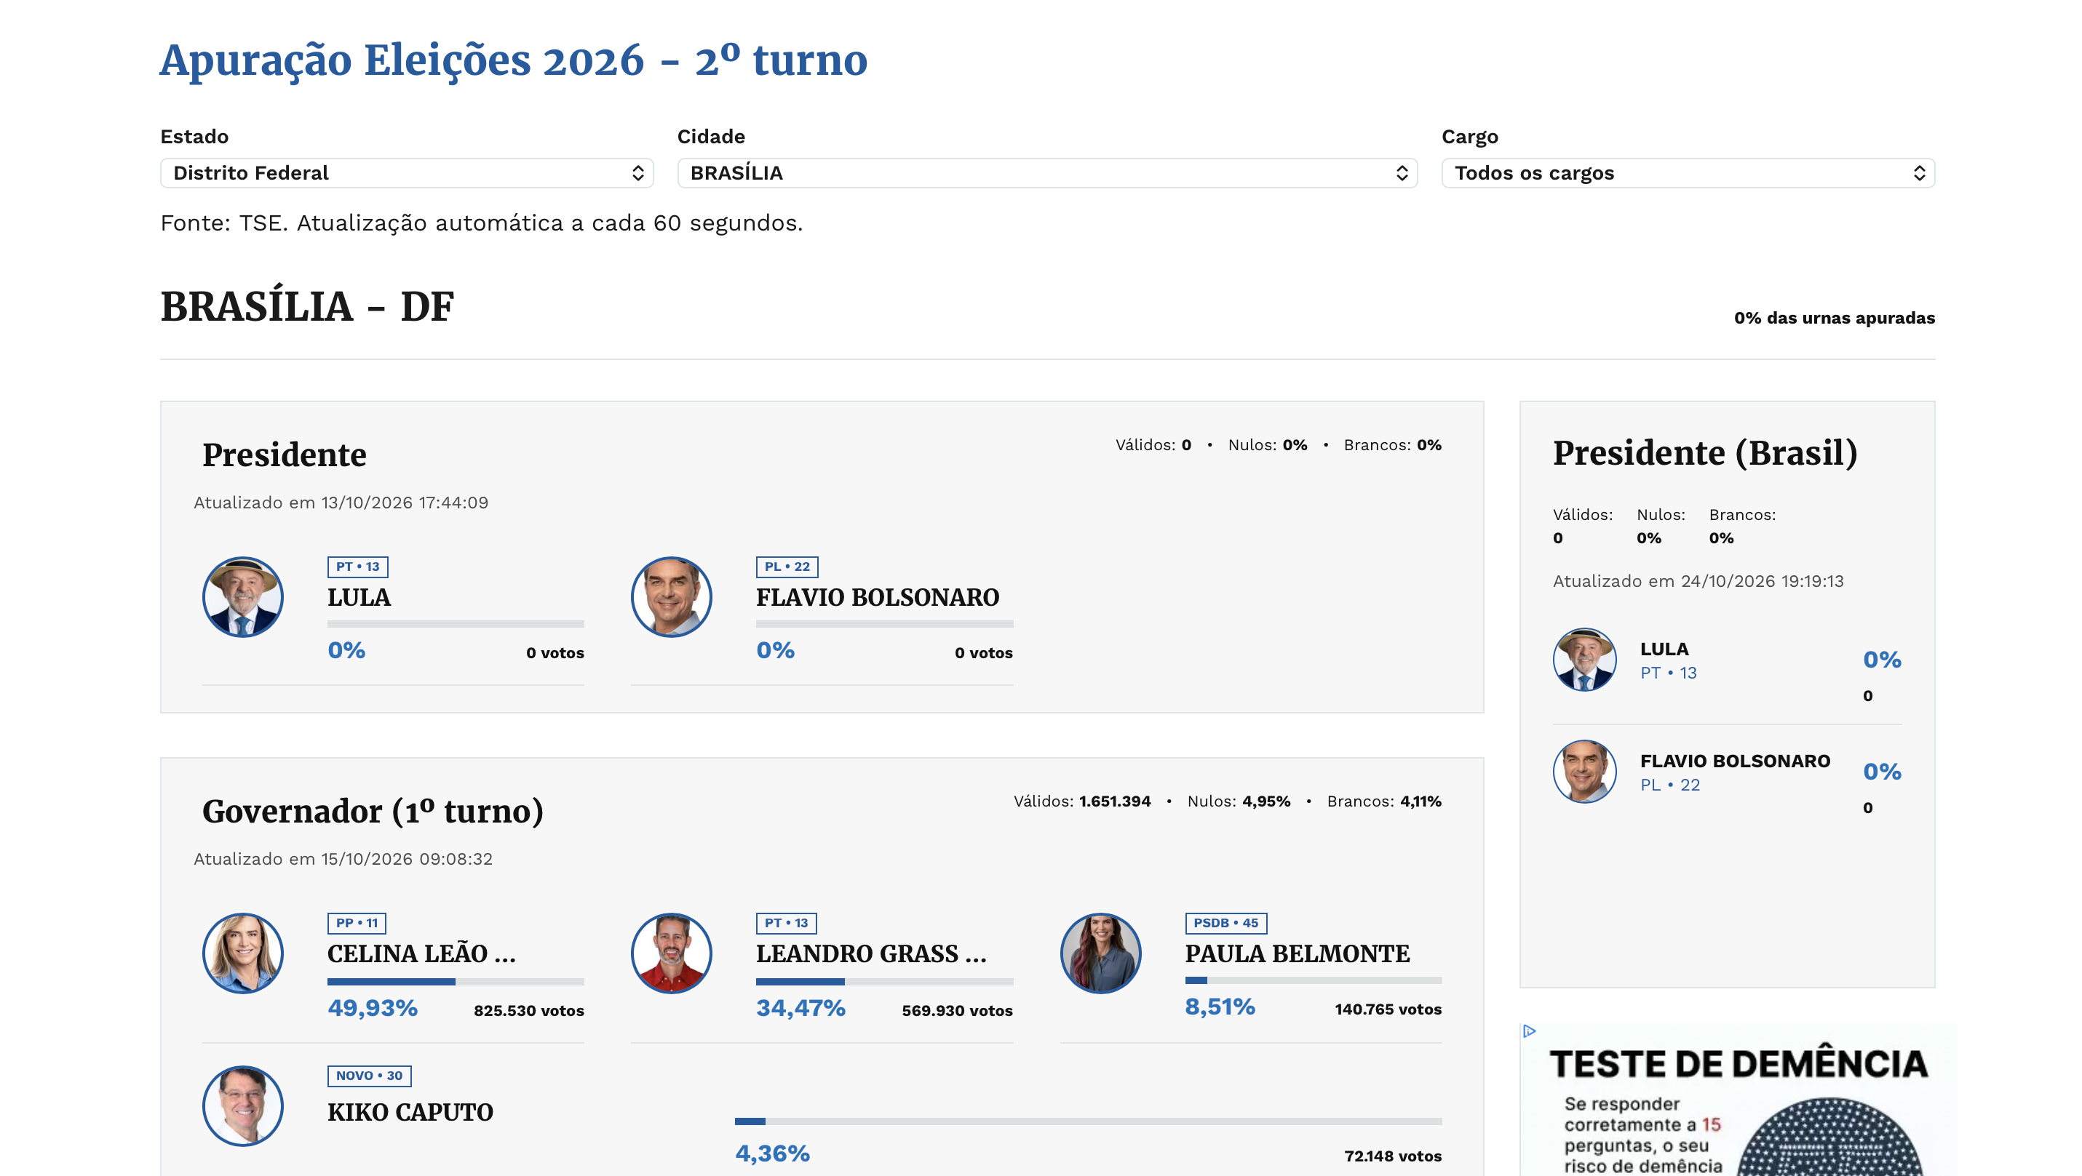2082x1176 pixels.
Task: Click Leandro Grass's vote progress bar
Action: point(884,981)
